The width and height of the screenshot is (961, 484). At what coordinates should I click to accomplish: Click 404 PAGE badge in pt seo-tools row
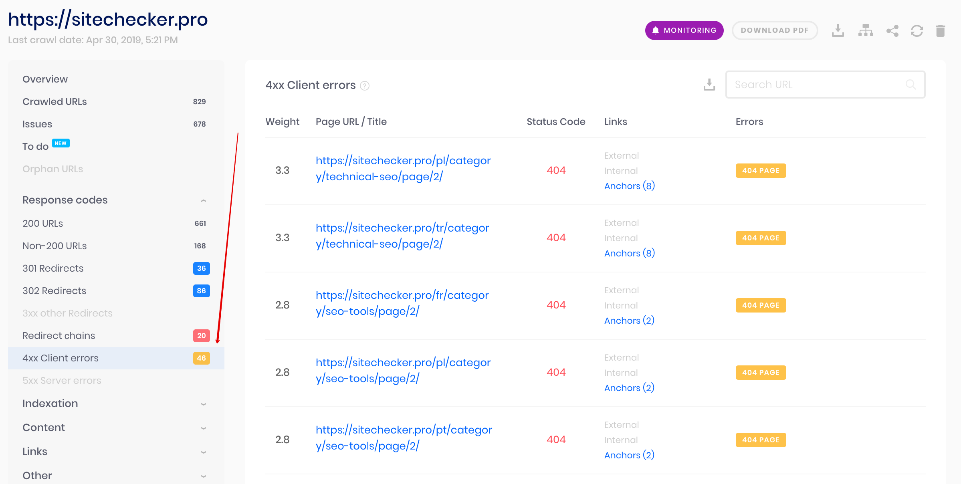click(x=761, y=440)
